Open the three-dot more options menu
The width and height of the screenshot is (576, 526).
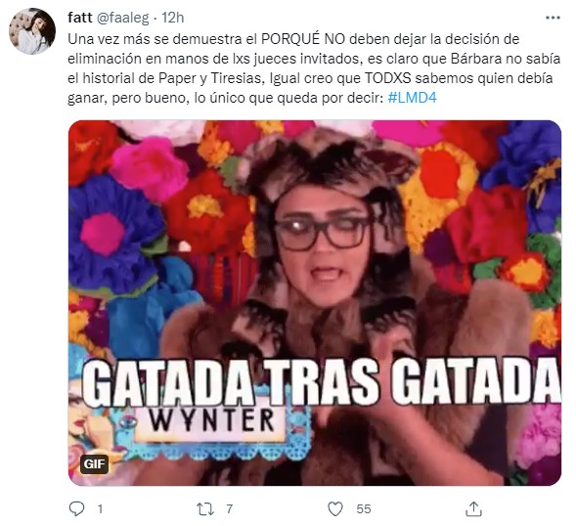(x=553, y=18)
